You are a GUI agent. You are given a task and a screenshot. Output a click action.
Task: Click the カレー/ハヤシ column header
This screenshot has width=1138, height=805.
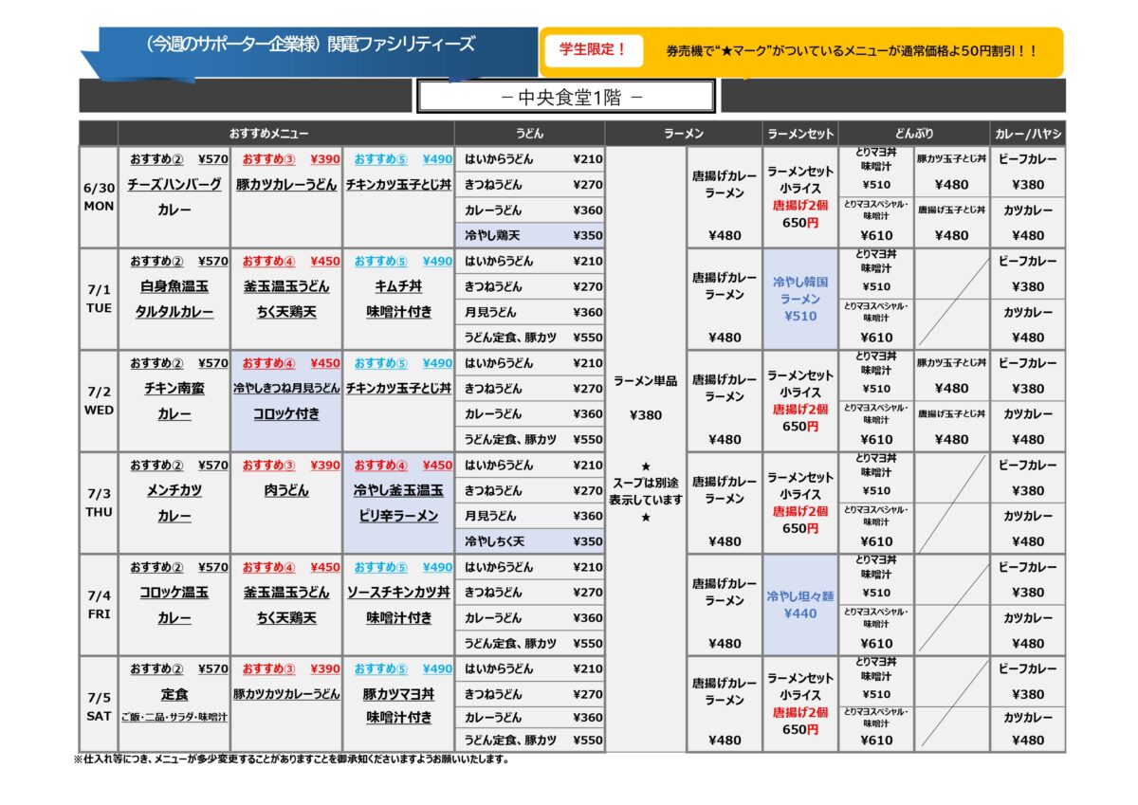tap(1028, 135)
